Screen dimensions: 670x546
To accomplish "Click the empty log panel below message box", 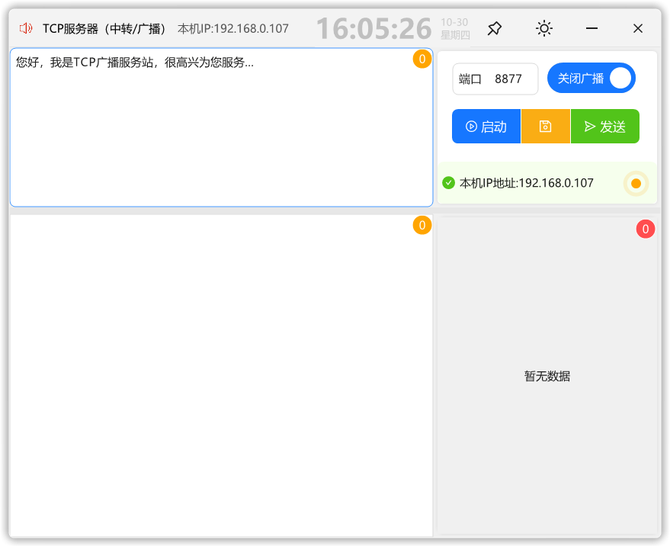I will tap(221, 375).
